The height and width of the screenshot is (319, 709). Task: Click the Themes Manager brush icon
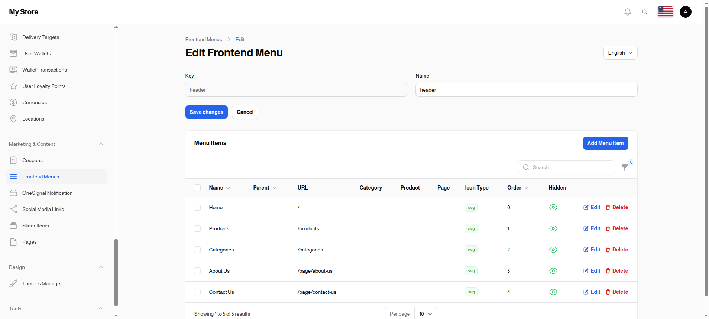pos(13,283)
